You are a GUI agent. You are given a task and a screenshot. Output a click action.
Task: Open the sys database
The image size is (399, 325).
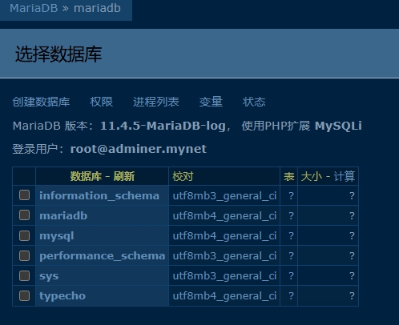coord(49,276)
